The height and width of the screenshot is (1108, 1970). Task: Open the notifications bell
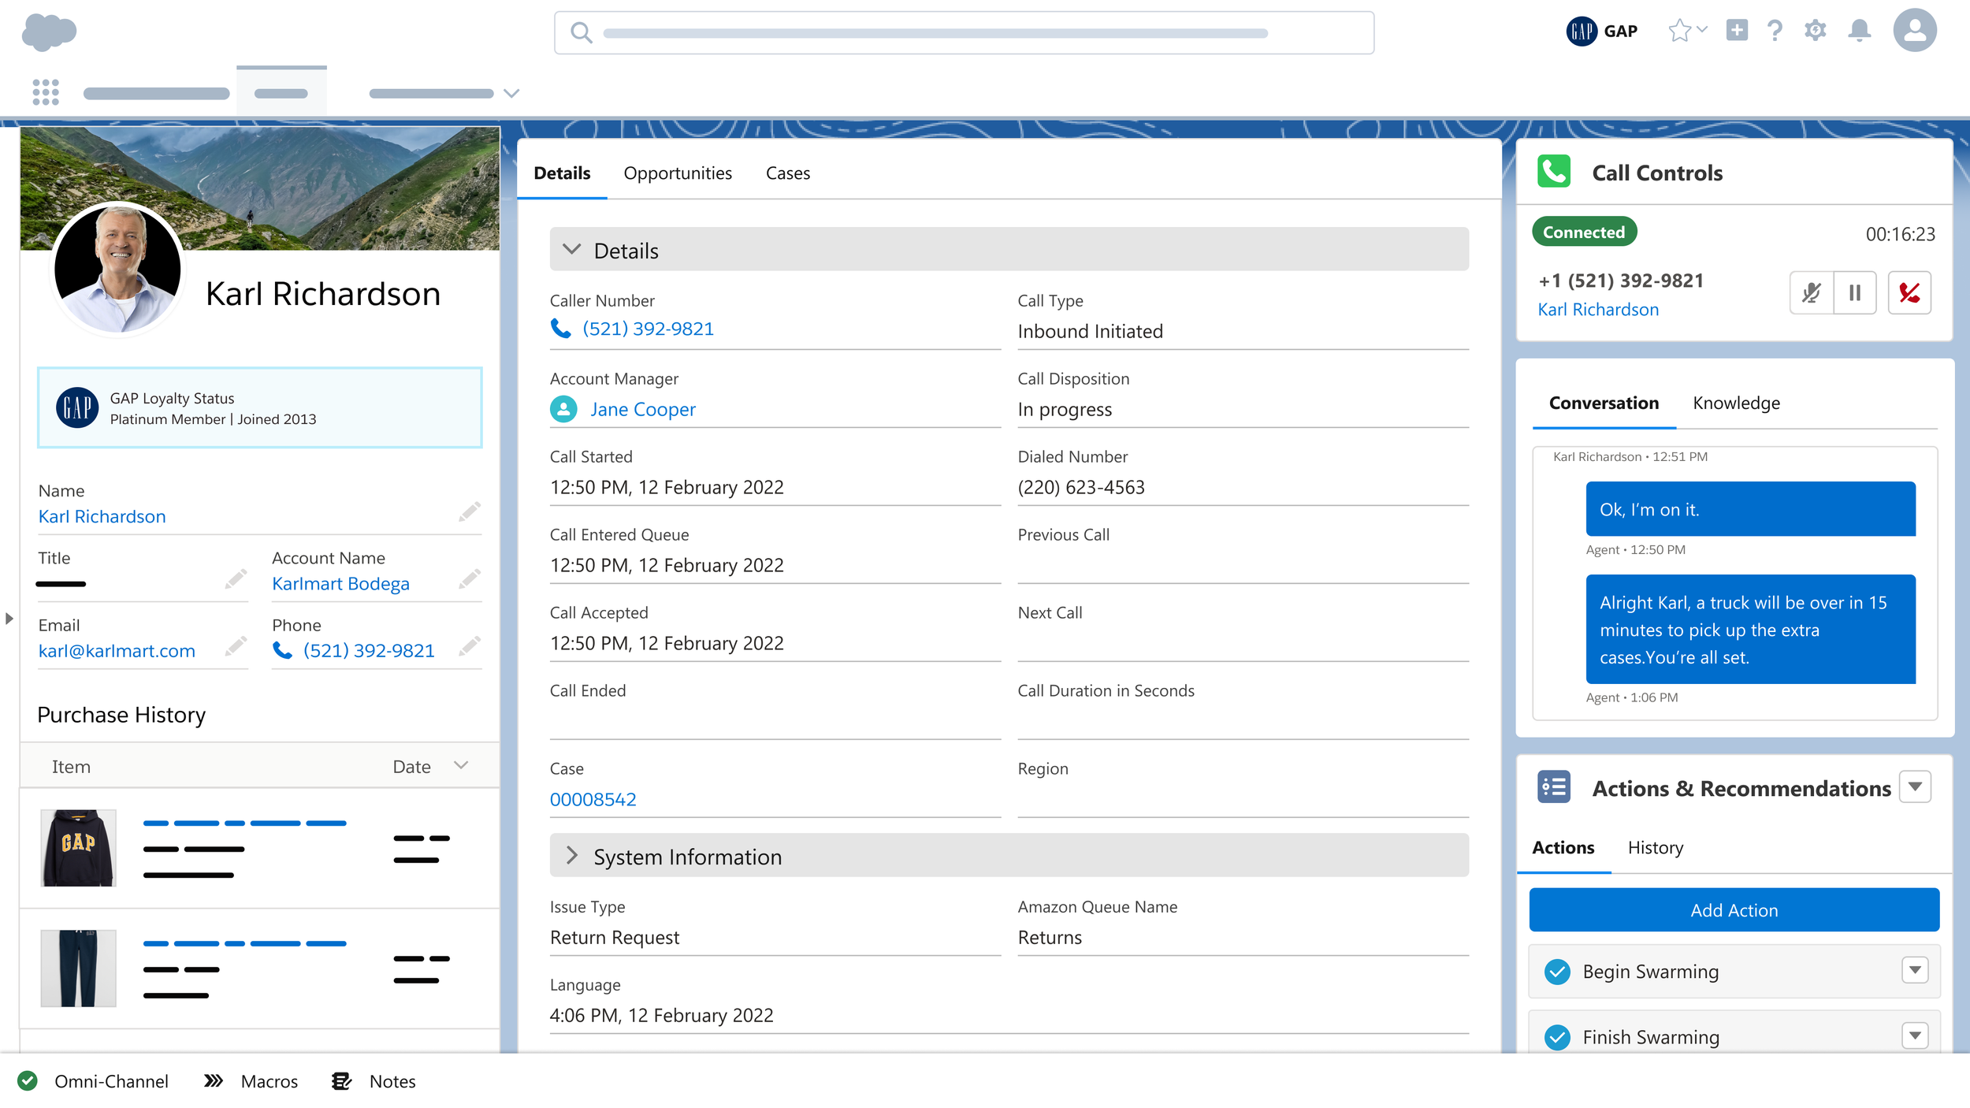pos(1859,31)
